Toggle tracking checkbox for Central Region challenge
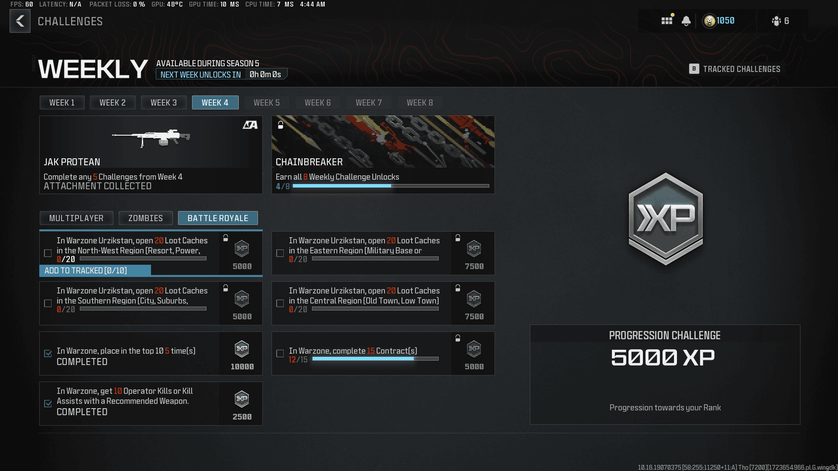838x471 pixels. (280, 303)
